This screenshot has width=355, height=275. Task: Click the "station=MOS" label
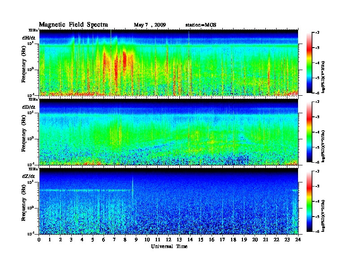(x=201, y=25)
